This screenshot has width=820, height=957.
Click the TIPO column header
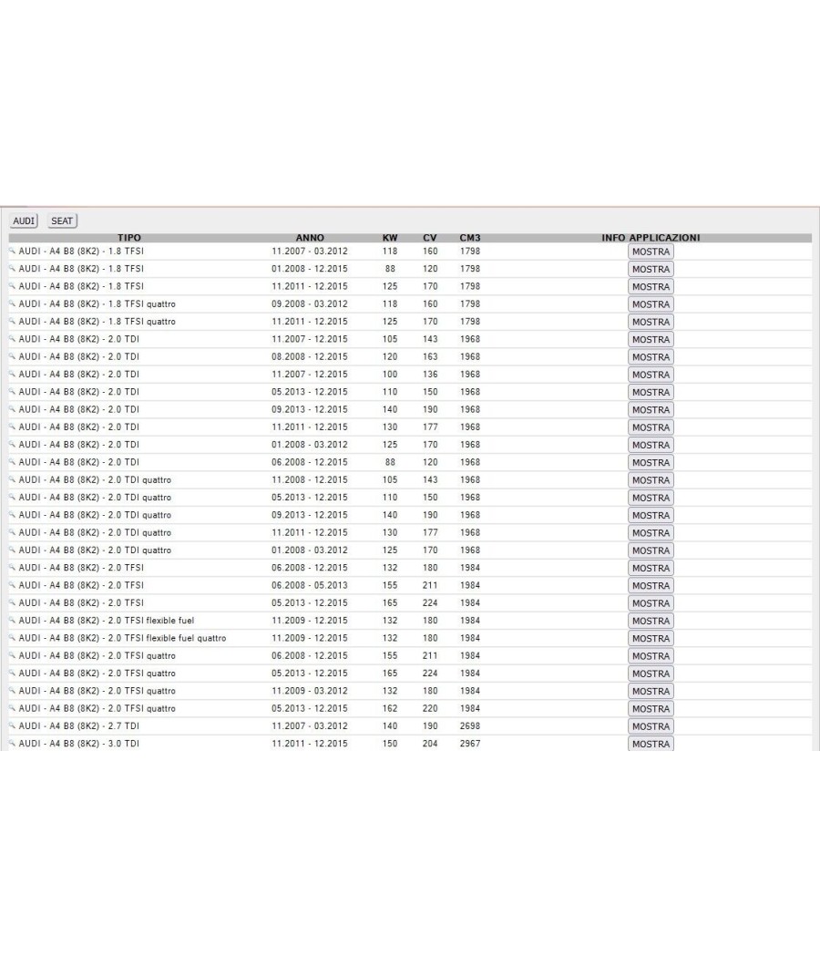tap(129, 238)
